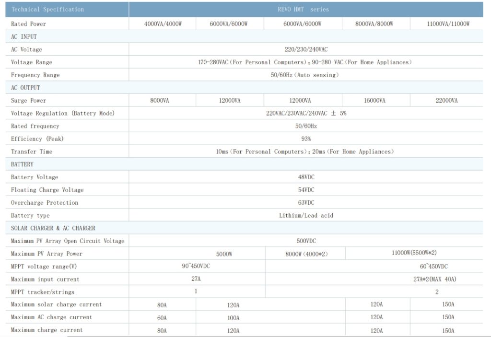Screen dimensions: 491x337
Task: Click the 8000VA/8000W rated power value
Action: click(x=374, y=24)
